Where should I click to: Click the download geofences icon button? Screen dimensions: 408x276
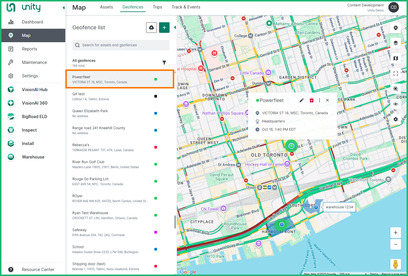pyautogui.click(x=151, y=28)
